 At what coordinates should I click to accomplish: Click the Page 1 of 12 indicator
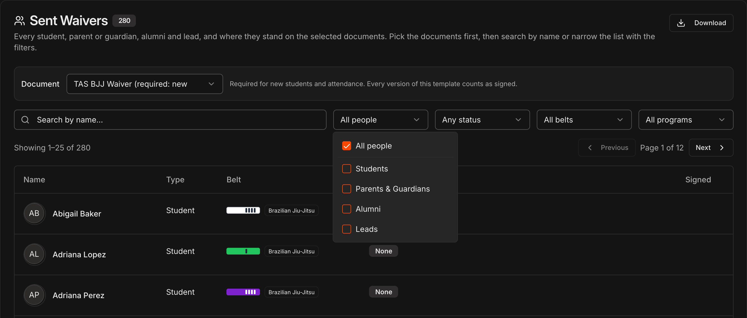click(x=662, y=148)
